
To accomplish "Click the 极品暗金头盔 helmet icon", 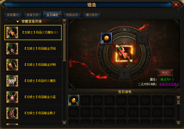I will (x=12, y=97).
